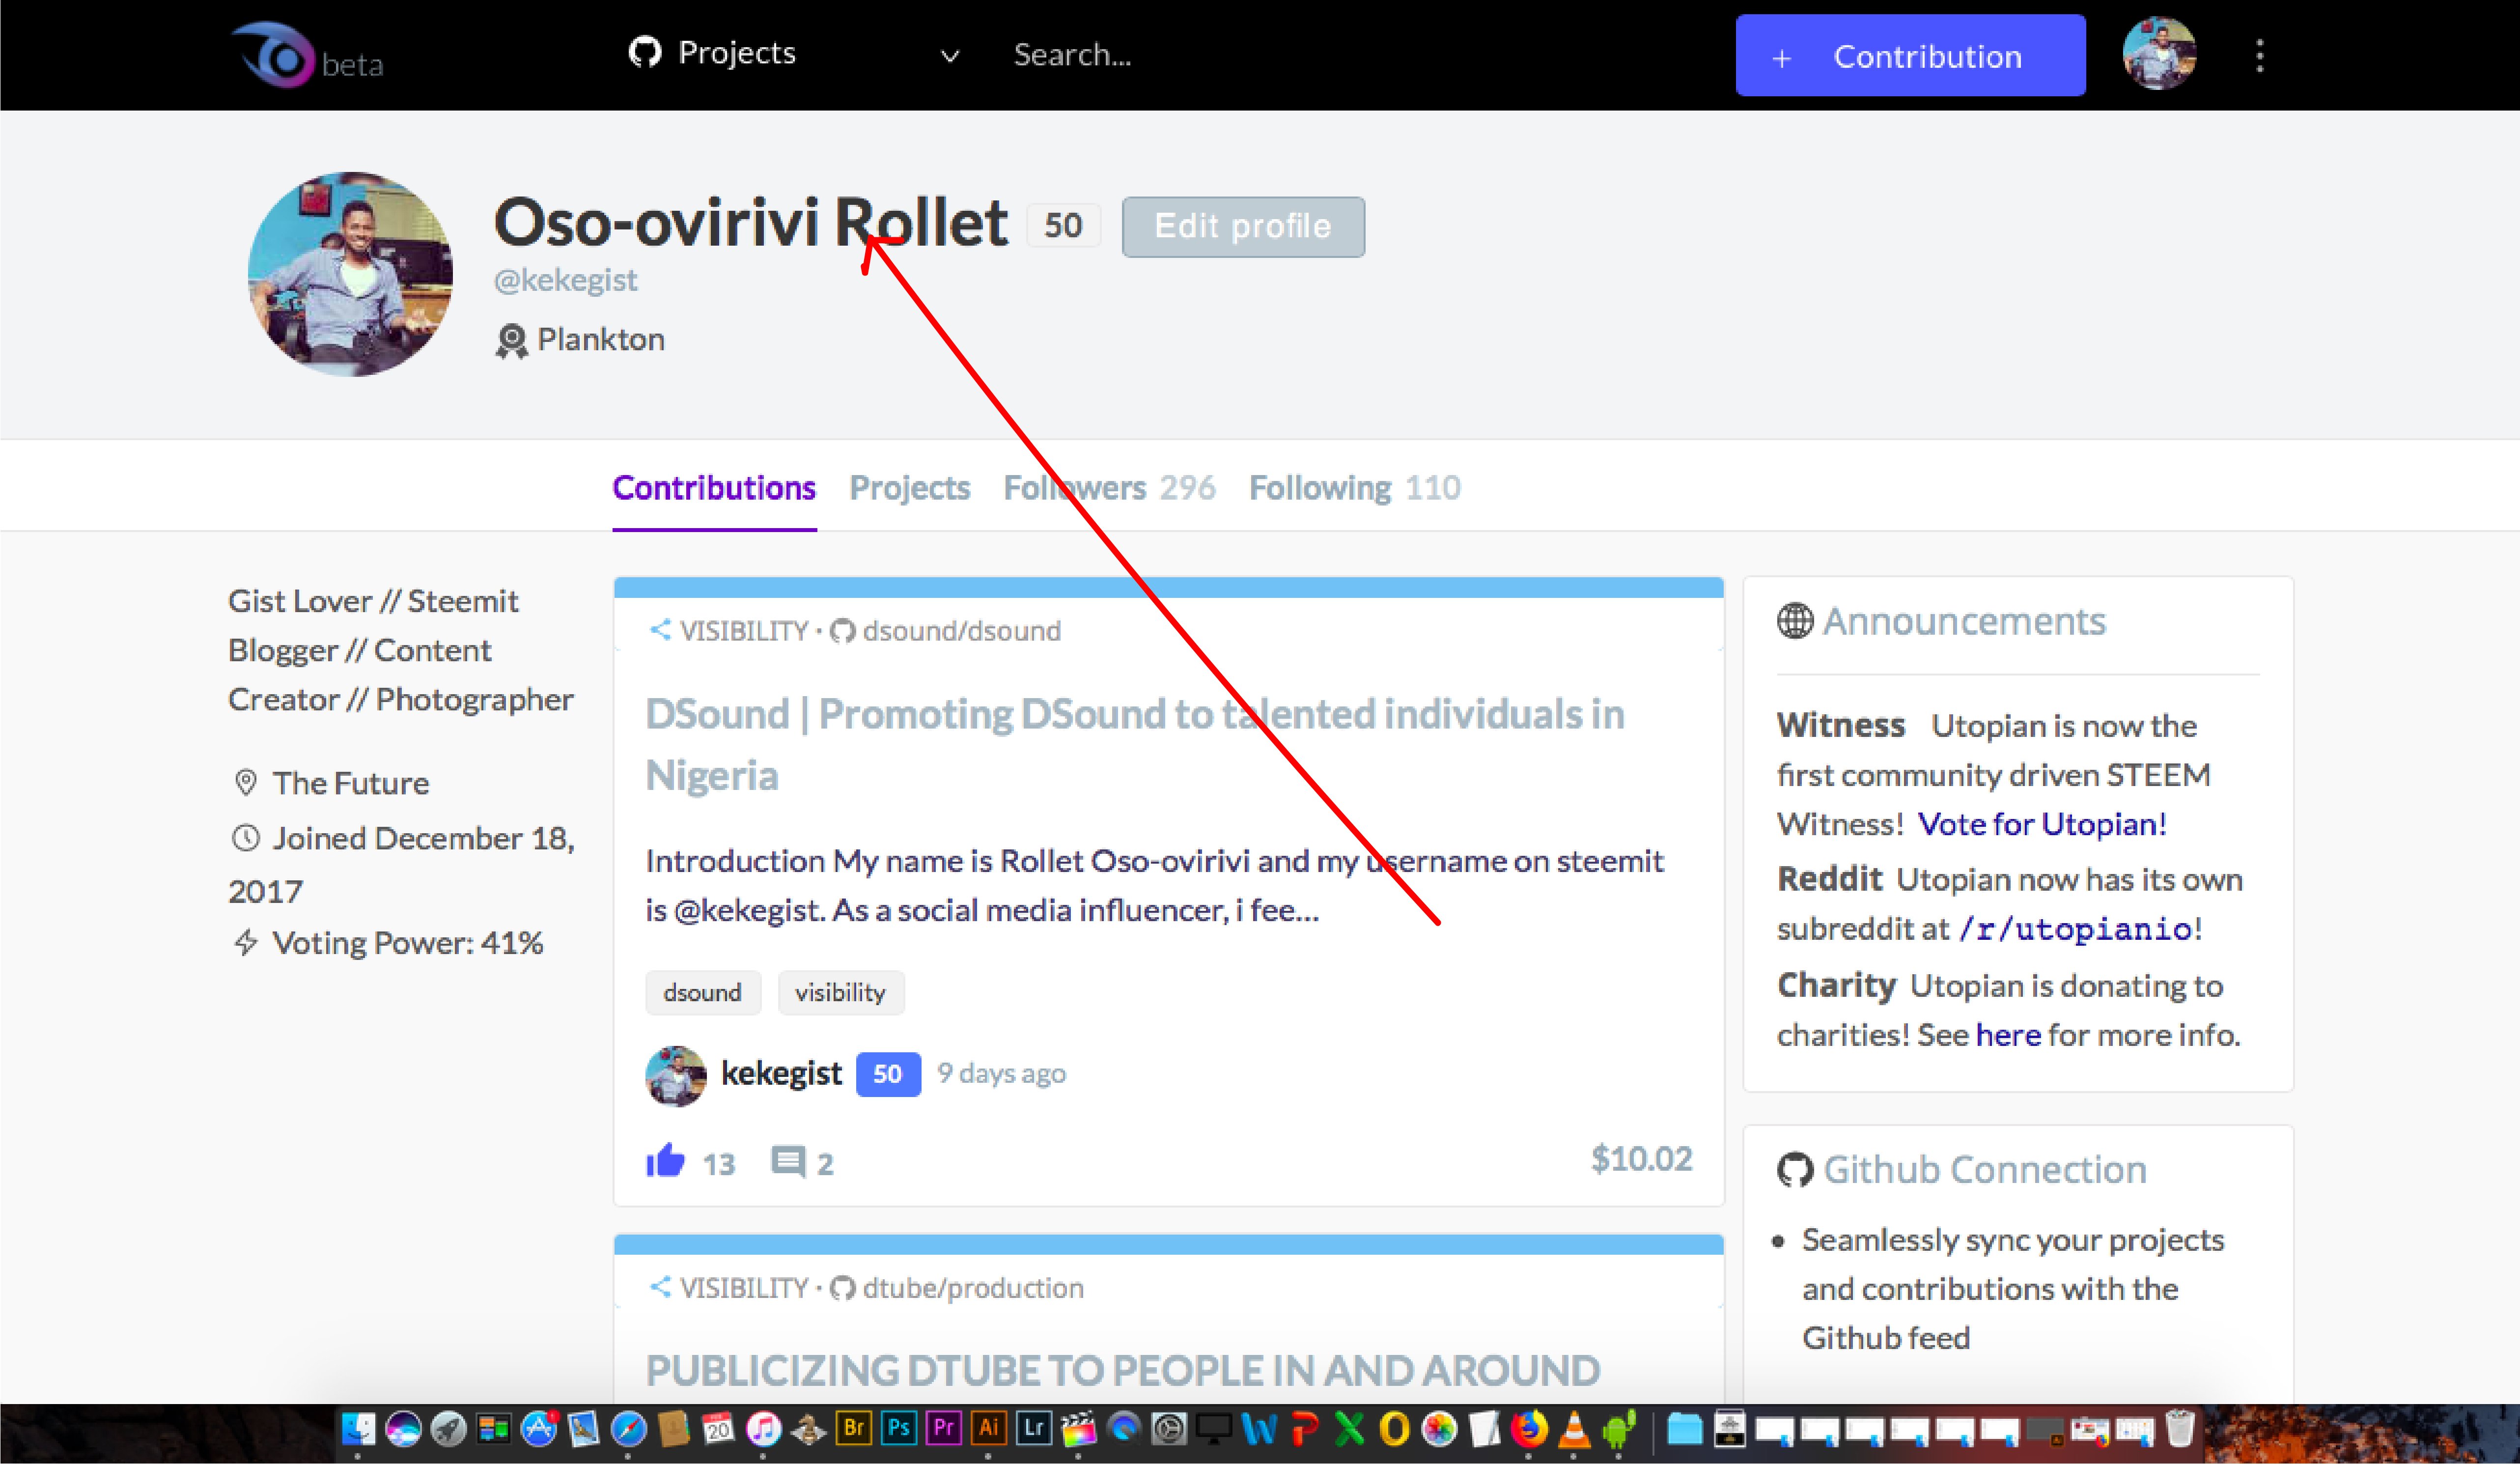Click the Announcements globe icon
This screenshot has height=1464, width=2520.
click(1795, 621)
